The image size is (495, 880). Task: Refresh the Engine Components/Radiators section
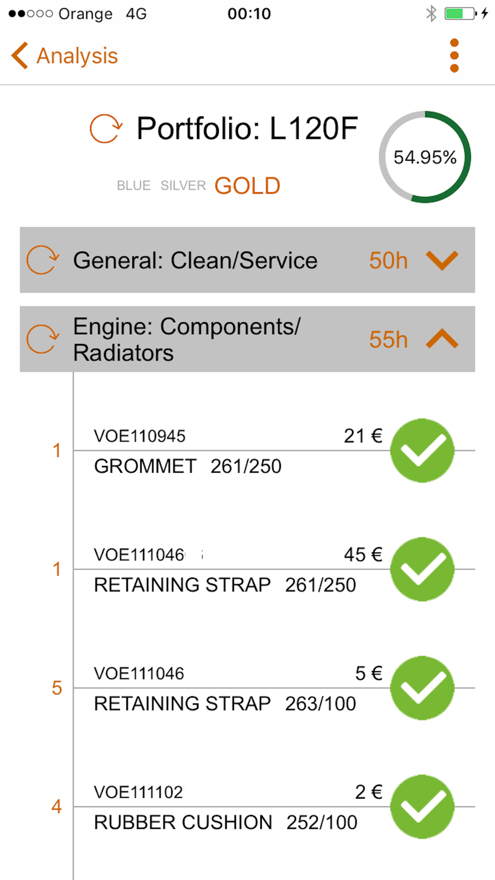pos(43,339)
